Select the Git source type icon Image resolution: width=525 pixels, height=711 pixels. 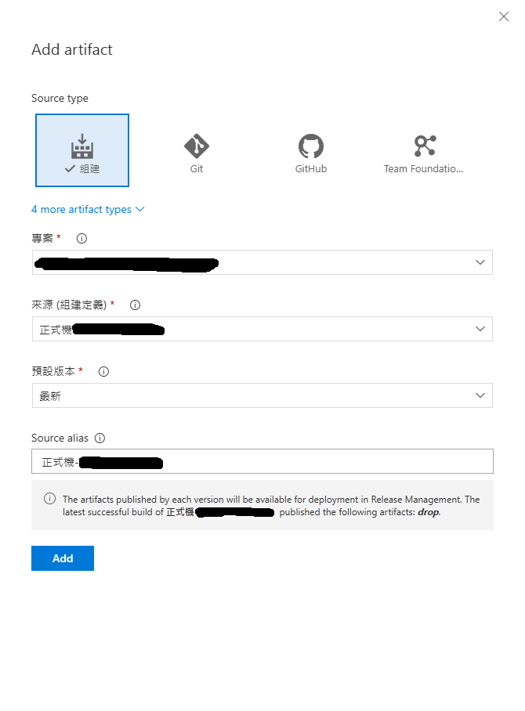pyautogui.click(x=196, y=146)
